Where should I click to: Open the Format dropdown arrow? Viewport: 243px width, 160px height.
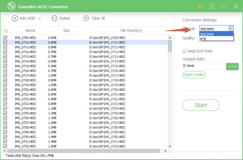point(231,28)
